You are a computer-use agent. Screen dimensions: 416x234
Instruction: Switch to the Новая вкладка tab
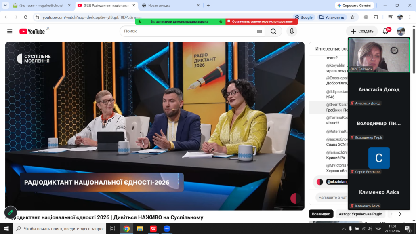pyautogui.click(x=170, y=6)
